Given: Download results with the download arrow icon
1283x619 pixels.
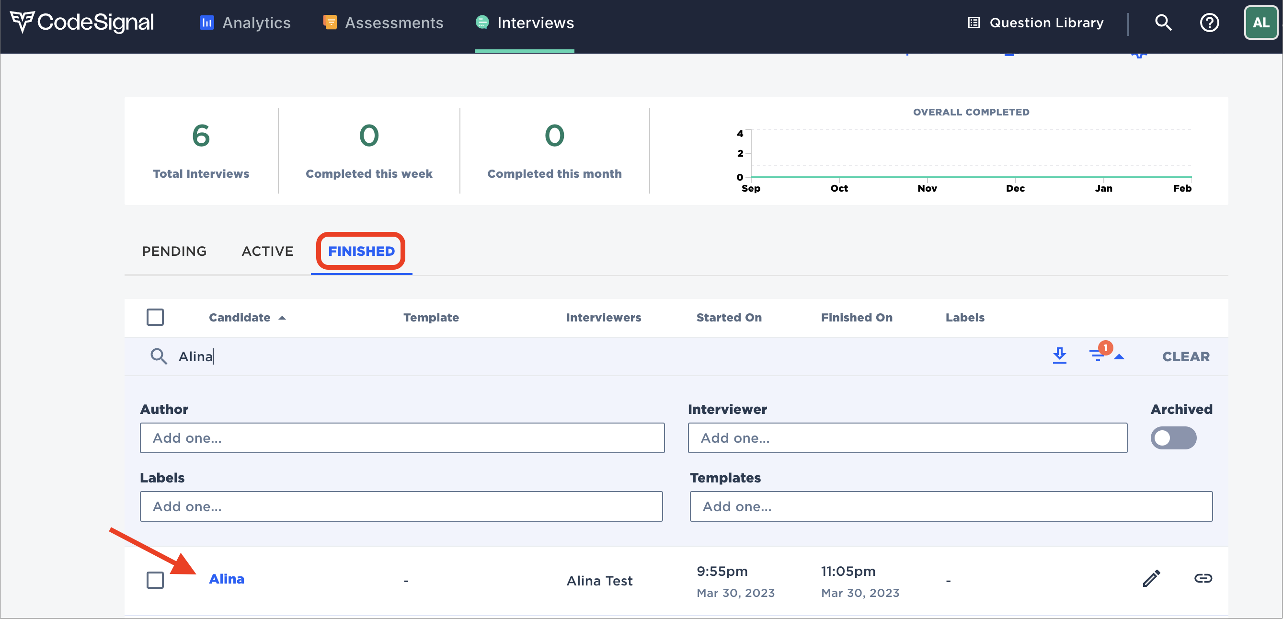Looking at the screenshot, I should tap(1059, 355).
